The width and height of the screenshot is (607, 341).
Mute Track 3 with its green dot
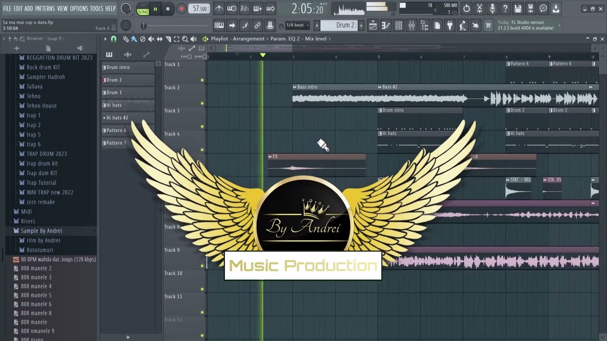tap(202, 126)
